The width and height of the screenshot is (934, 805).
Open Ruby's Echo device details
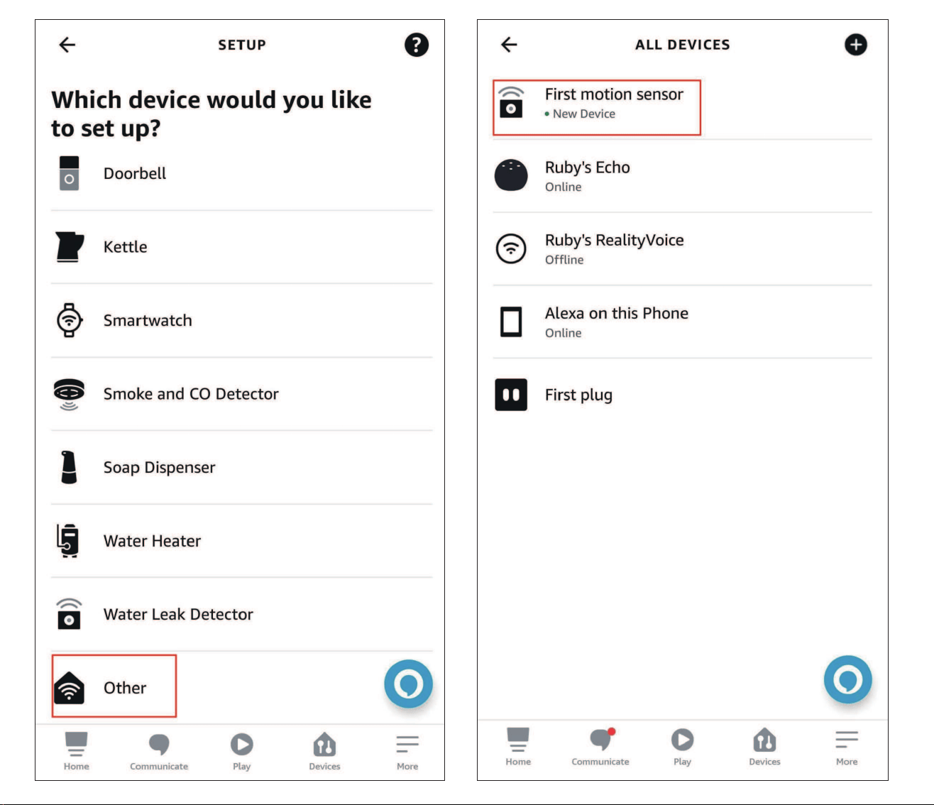tap(682, 176)
